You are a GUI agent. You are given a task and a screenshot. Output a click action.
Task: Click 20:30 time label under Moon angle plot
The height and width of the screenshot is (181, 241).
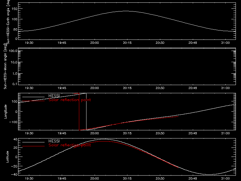[160, 88]
